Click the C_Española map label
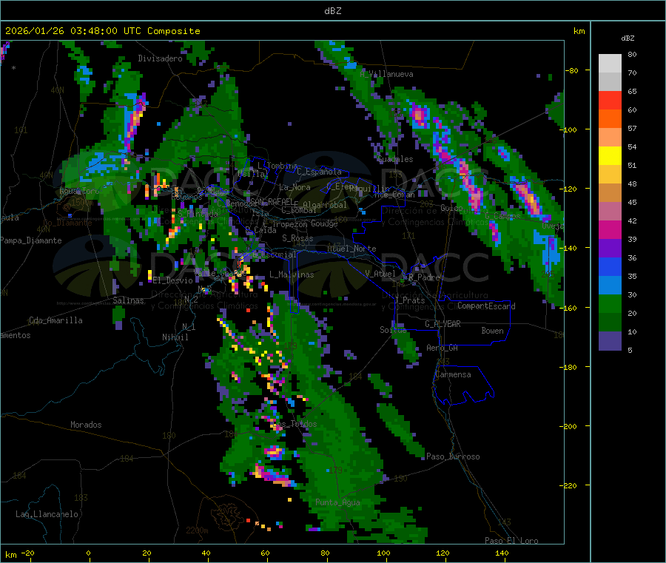Image resolution: width=666 pixels, height=563 pixels. click(319, 172)
